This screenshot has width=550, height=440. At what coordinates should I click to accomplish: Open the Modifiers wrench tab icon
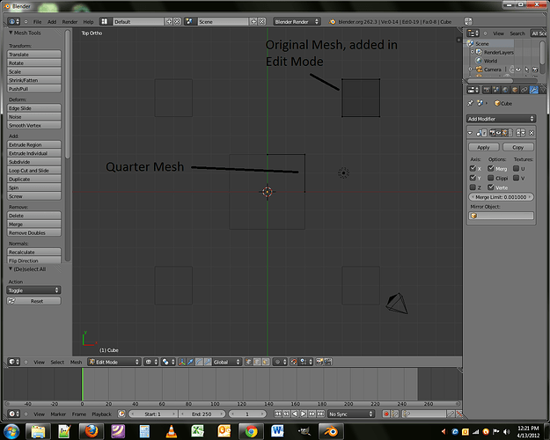[533, 90]
